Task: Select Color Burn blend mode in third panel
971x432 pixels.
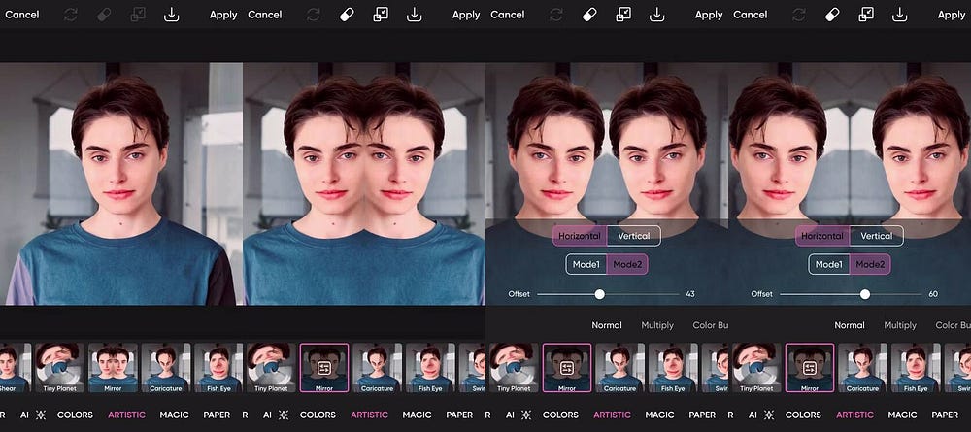Action: pyautogui.click(x=710, y=325)
